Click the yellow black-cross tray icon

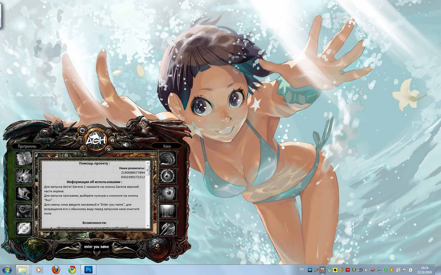[335, 270]
